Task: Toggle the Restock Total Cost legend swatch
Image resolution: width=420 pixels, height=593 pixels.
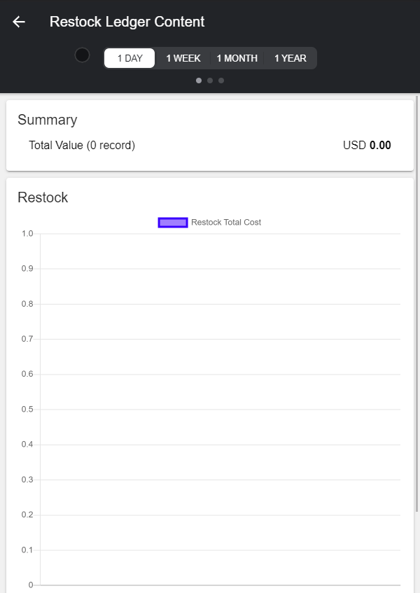Action: [x=173, y=223]
